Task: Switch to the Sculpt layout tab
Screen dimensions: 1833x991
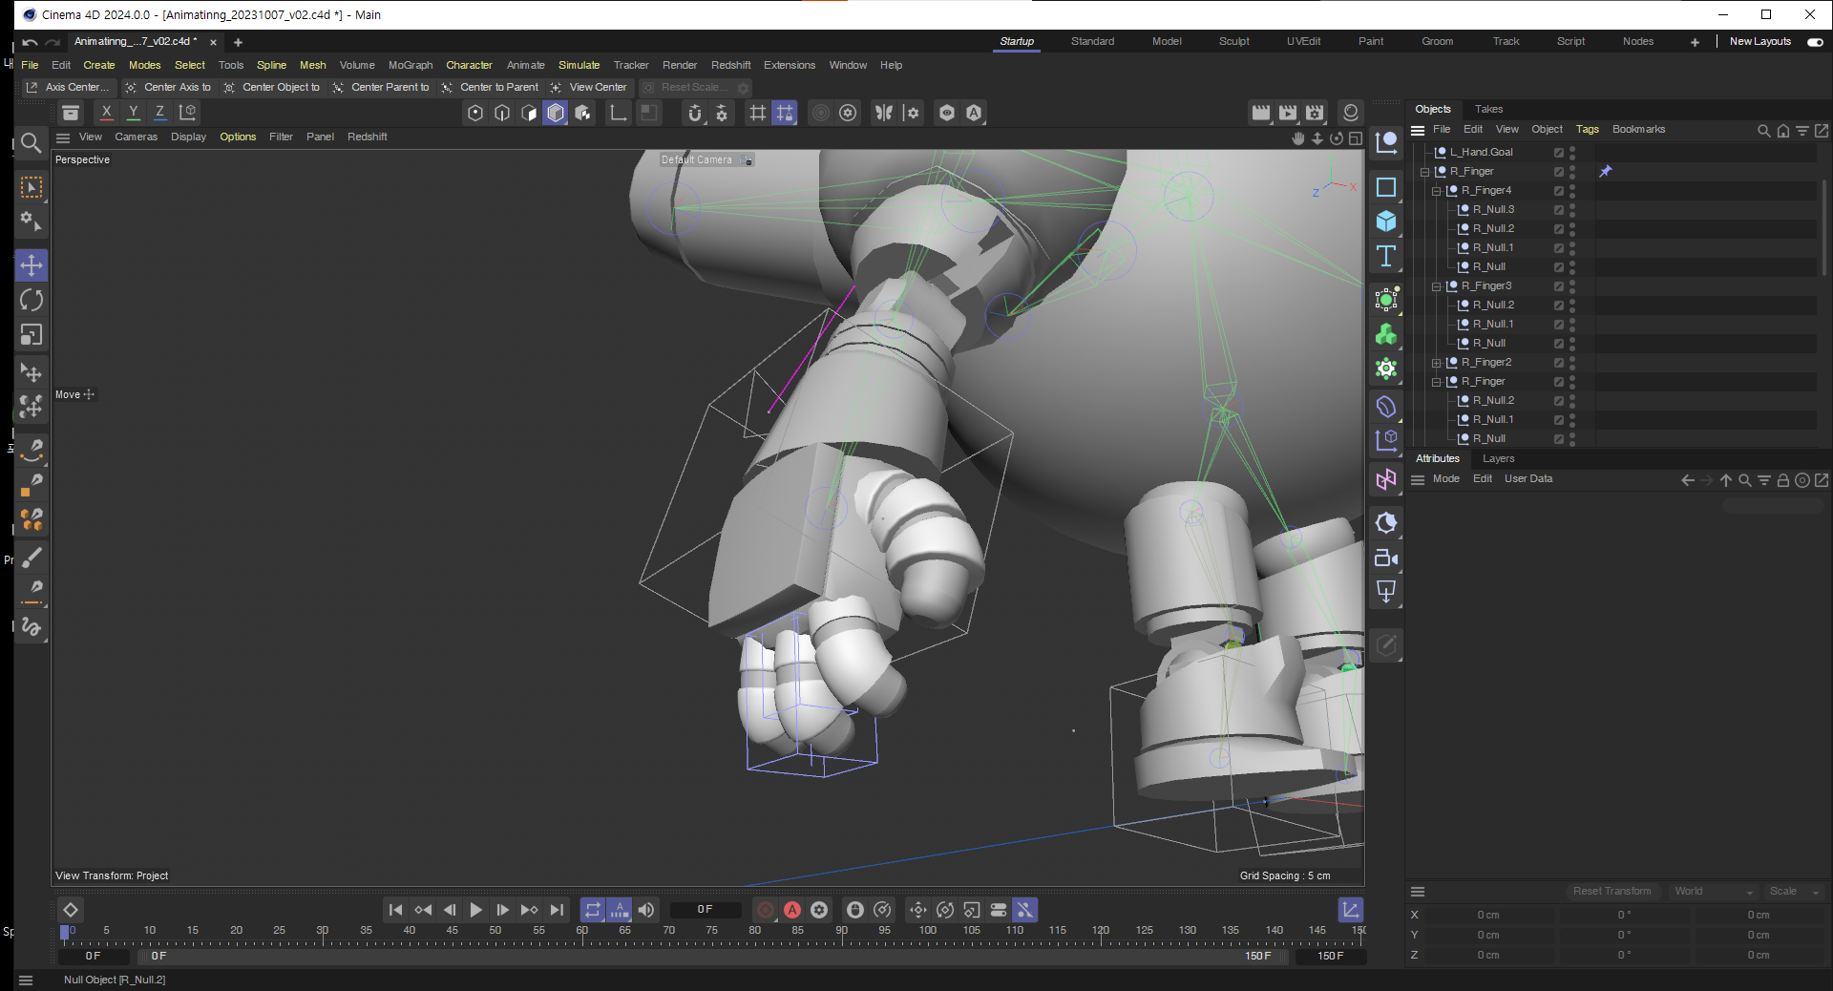Action: (x=1233, y=42)
